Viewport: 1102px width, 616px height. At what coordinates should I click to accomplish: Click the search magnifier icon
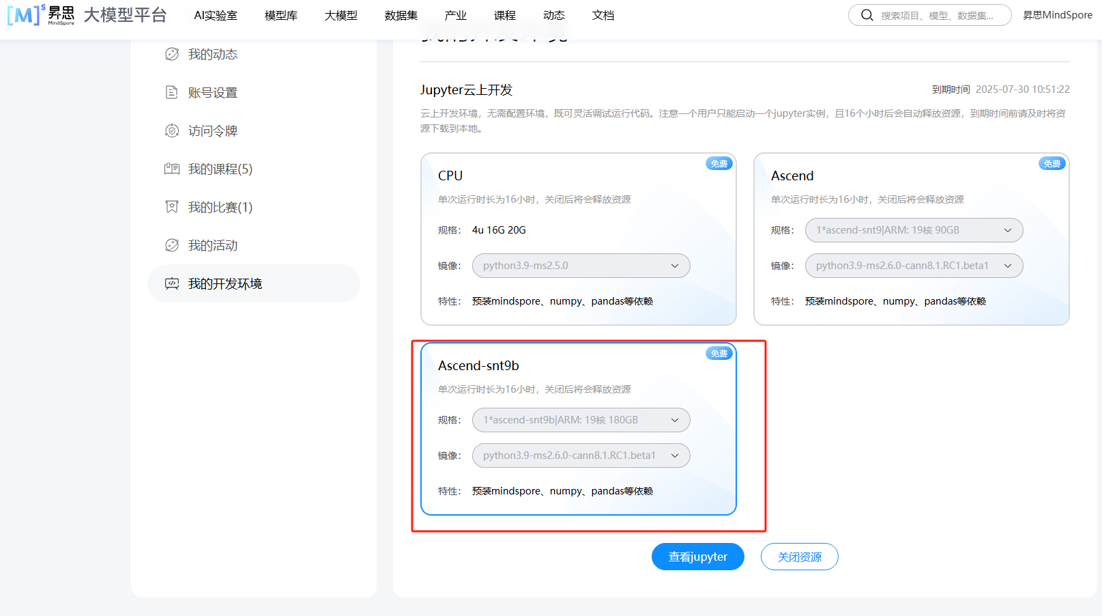[867, 15]
